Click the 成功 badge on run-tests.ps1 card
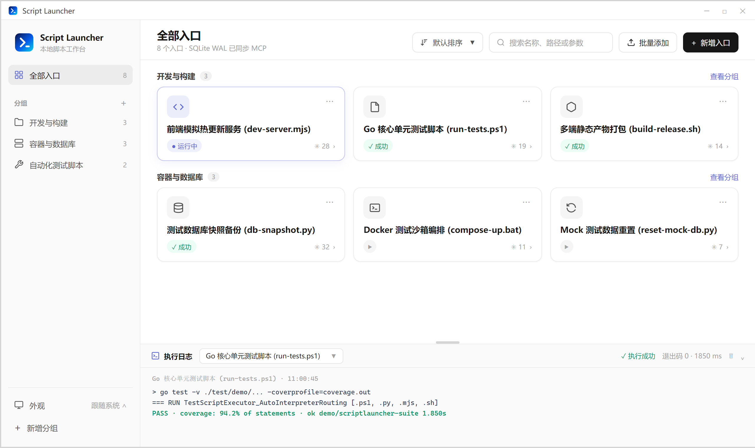Image resolution: width=755 pixels, height=448 pixels. point(378,146)
